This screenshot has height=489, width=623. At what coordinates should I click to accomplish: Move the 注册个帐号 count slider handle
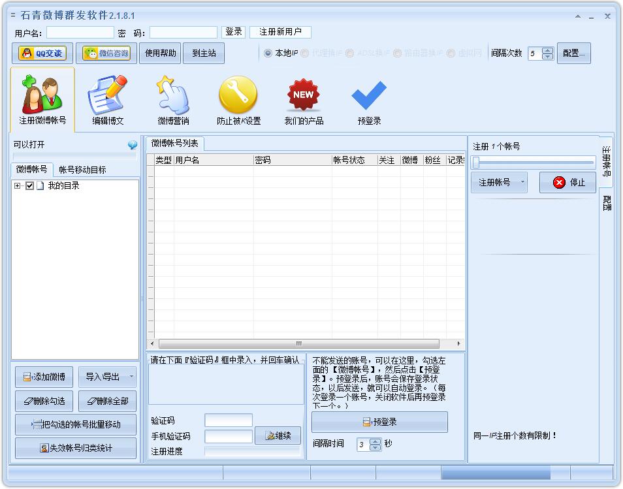pos(476,162)
